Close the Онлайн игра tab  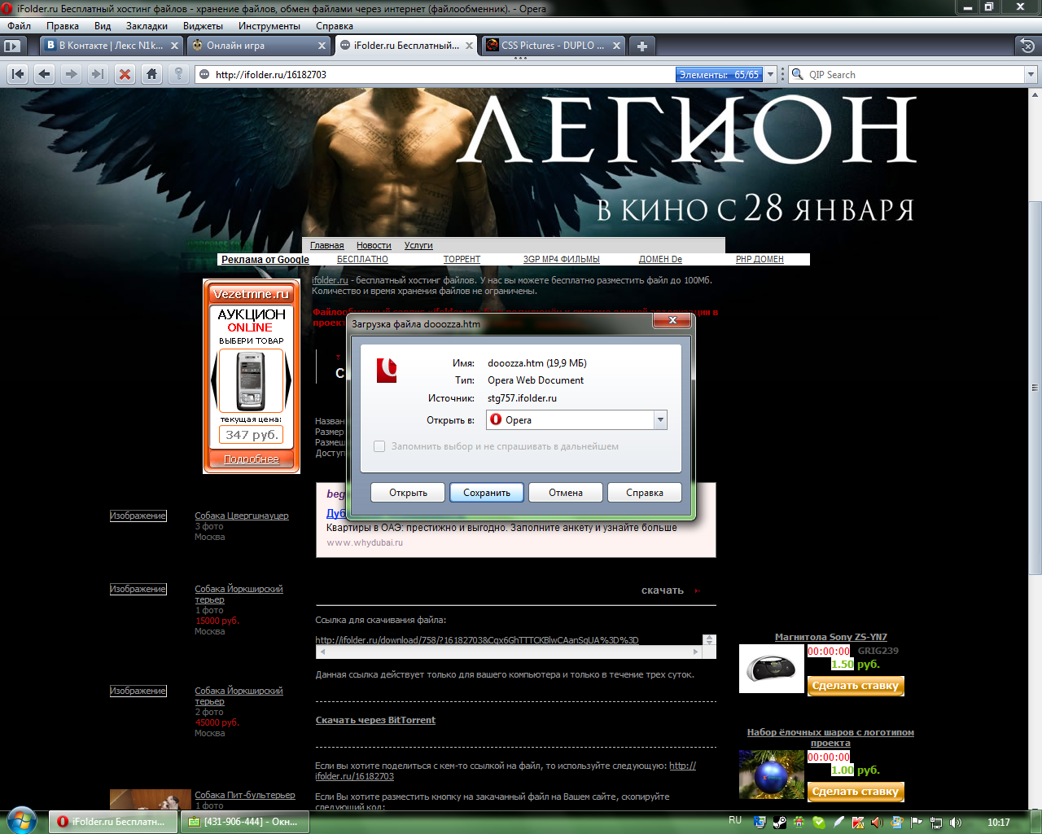[322, 46]
